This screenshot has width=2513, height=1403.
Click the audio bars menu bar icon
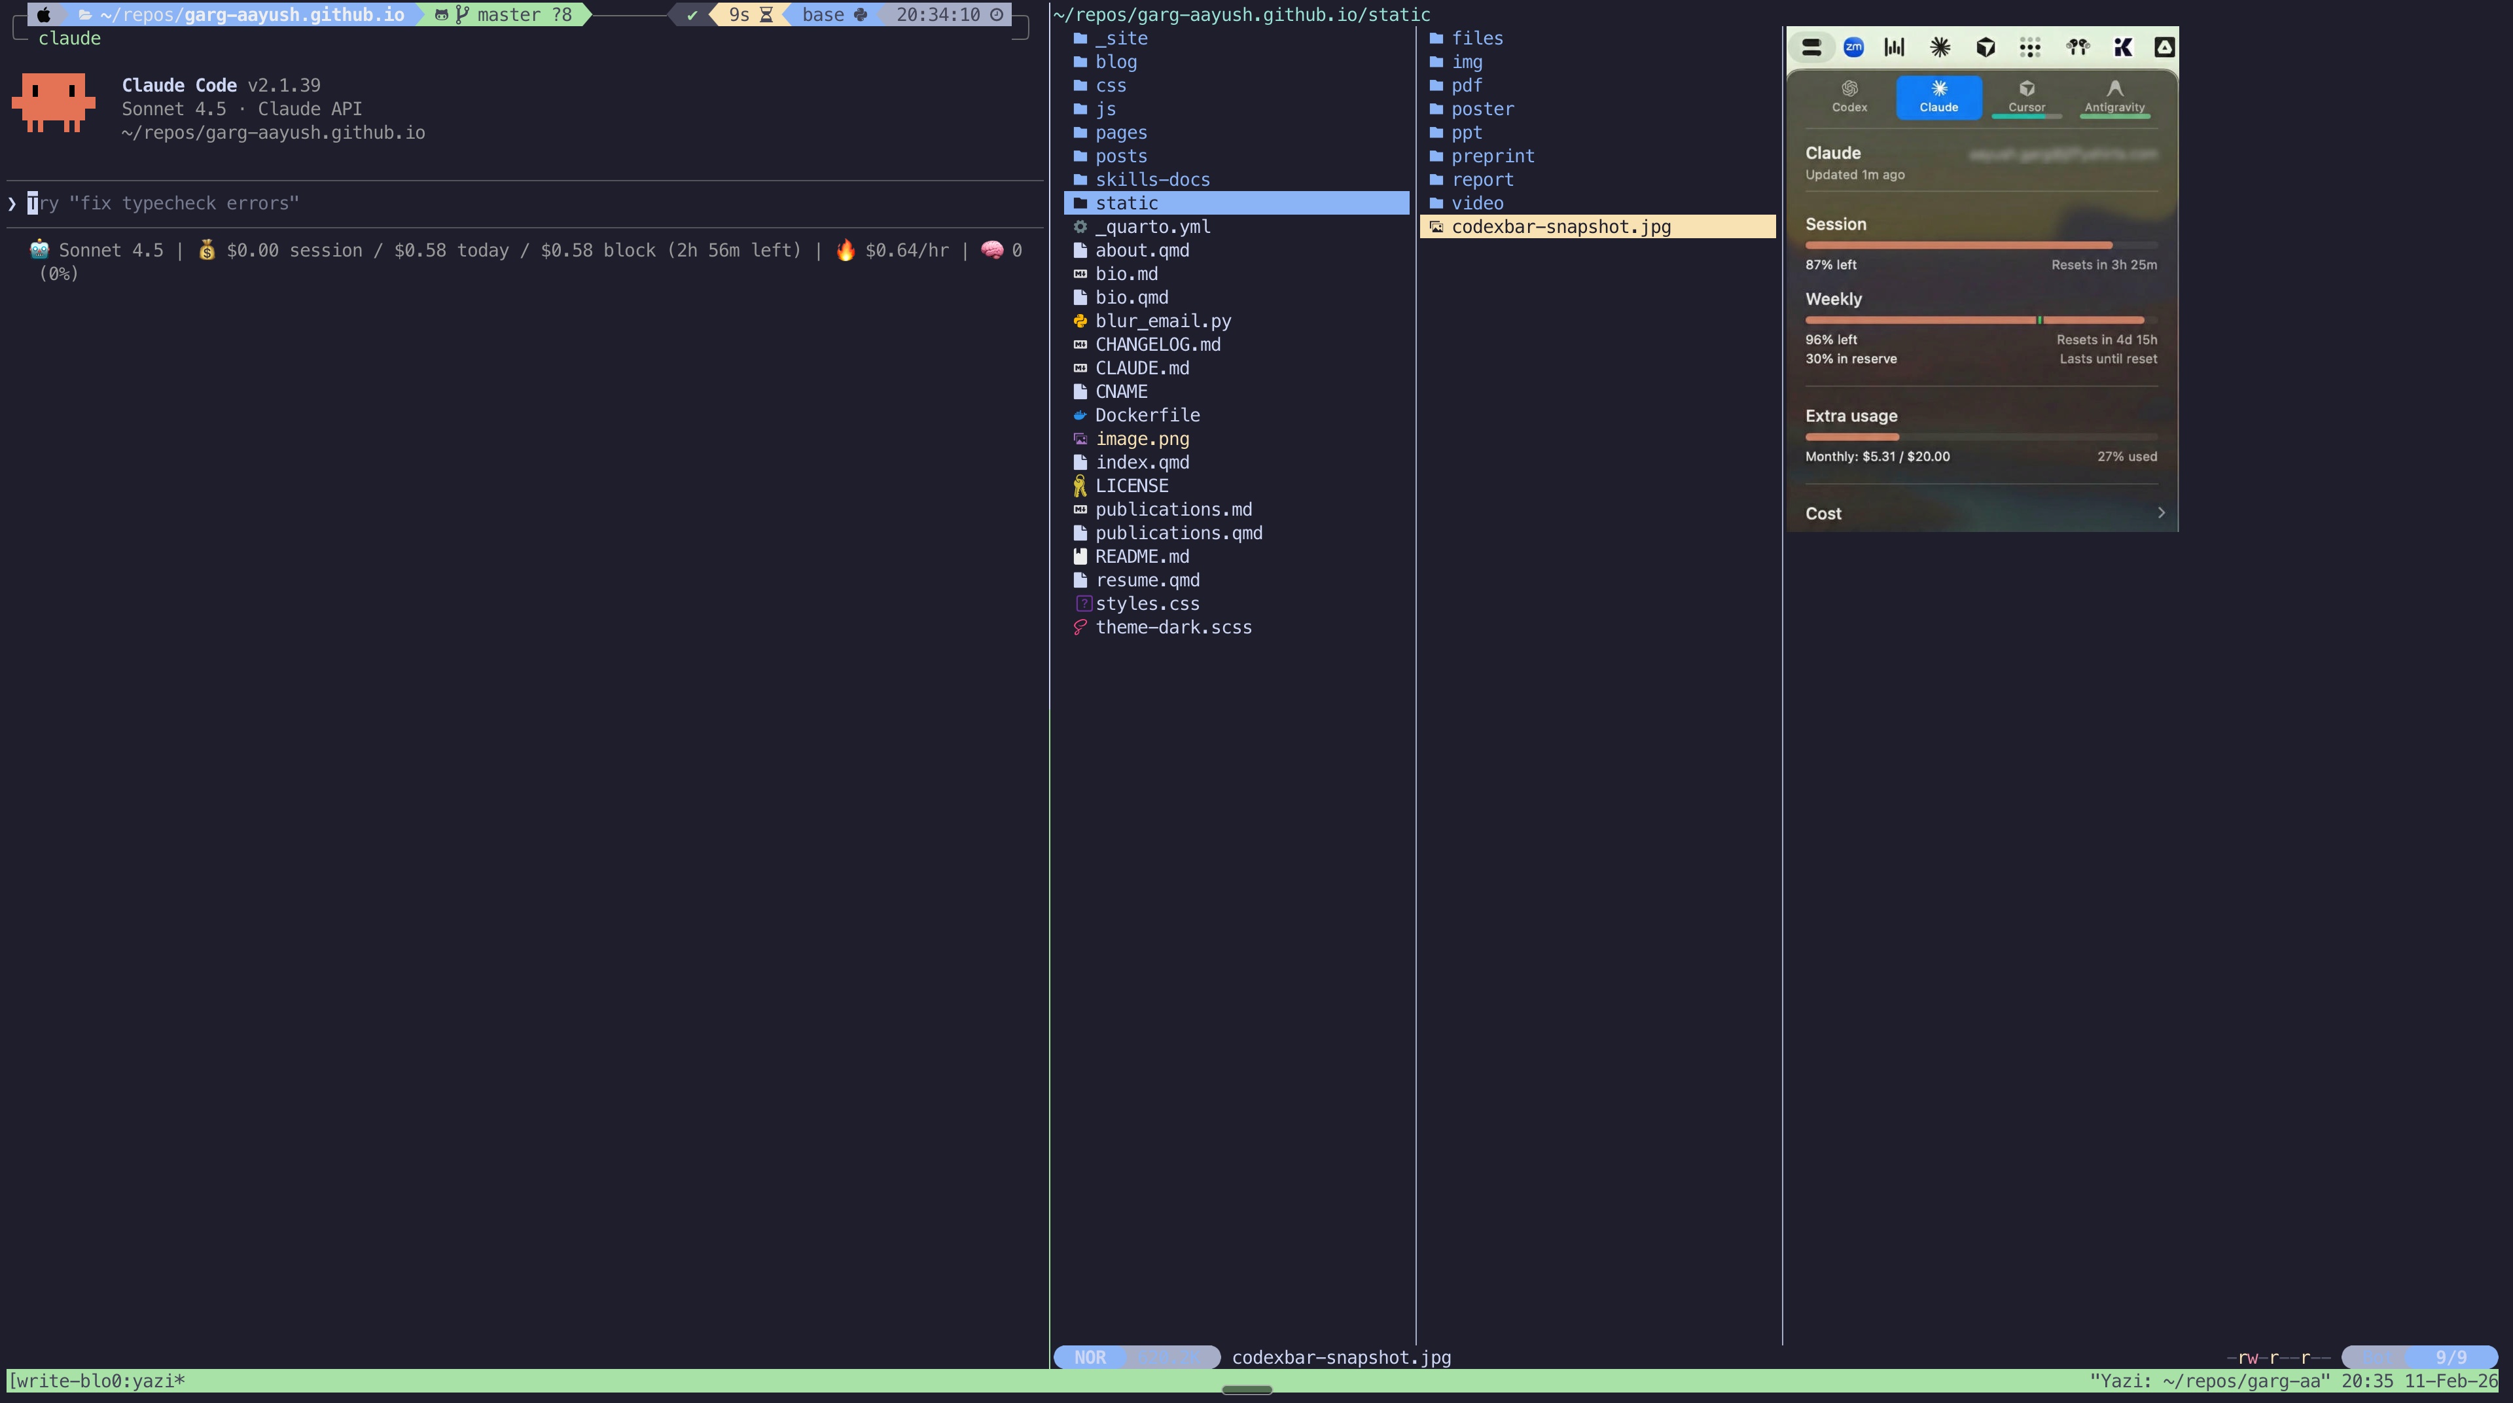pyautogui.click(x=1895, y=47)
